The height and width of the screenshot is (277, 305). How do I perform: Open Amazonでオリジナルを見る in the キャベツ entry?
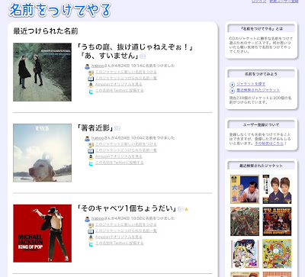click(x=119, y=237)
